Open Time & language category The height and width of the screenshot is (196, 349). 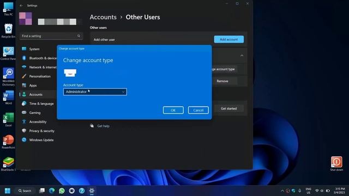(x=38, y=103)
